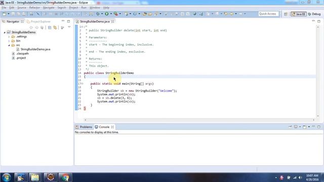Open the File menu
Image resolution: width=324 pixels, height=182 pixels.
tap(4, 8)
